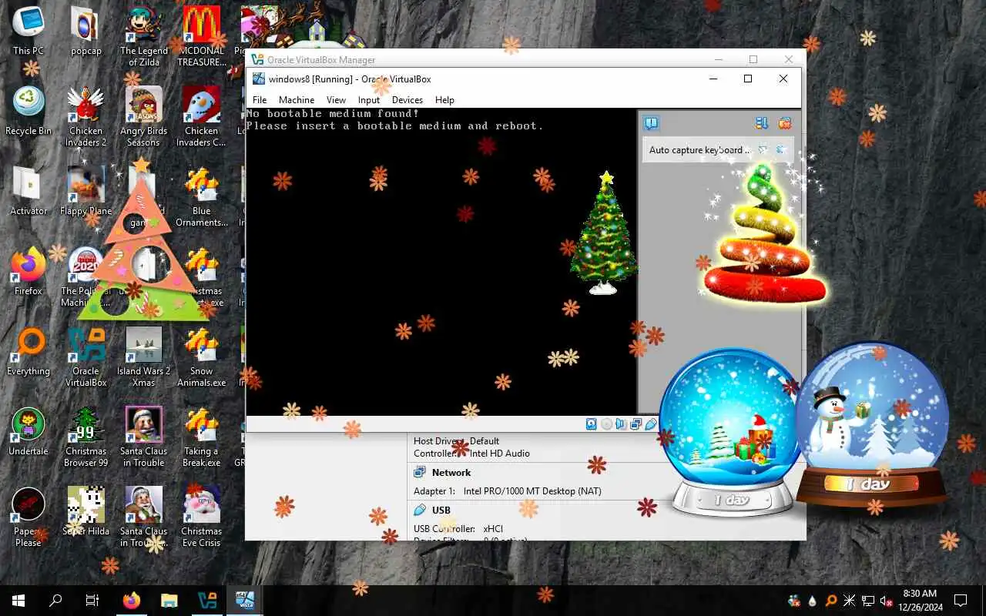Open the taskbar clock showing 8:30 AM
Viewport: 986px width, 616px height.
click(920, 601)
